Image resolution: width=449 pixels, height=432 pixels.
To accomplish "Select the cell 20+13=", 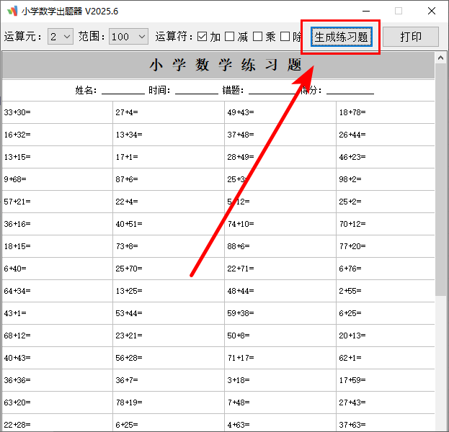I will click(x=386, y=336).
